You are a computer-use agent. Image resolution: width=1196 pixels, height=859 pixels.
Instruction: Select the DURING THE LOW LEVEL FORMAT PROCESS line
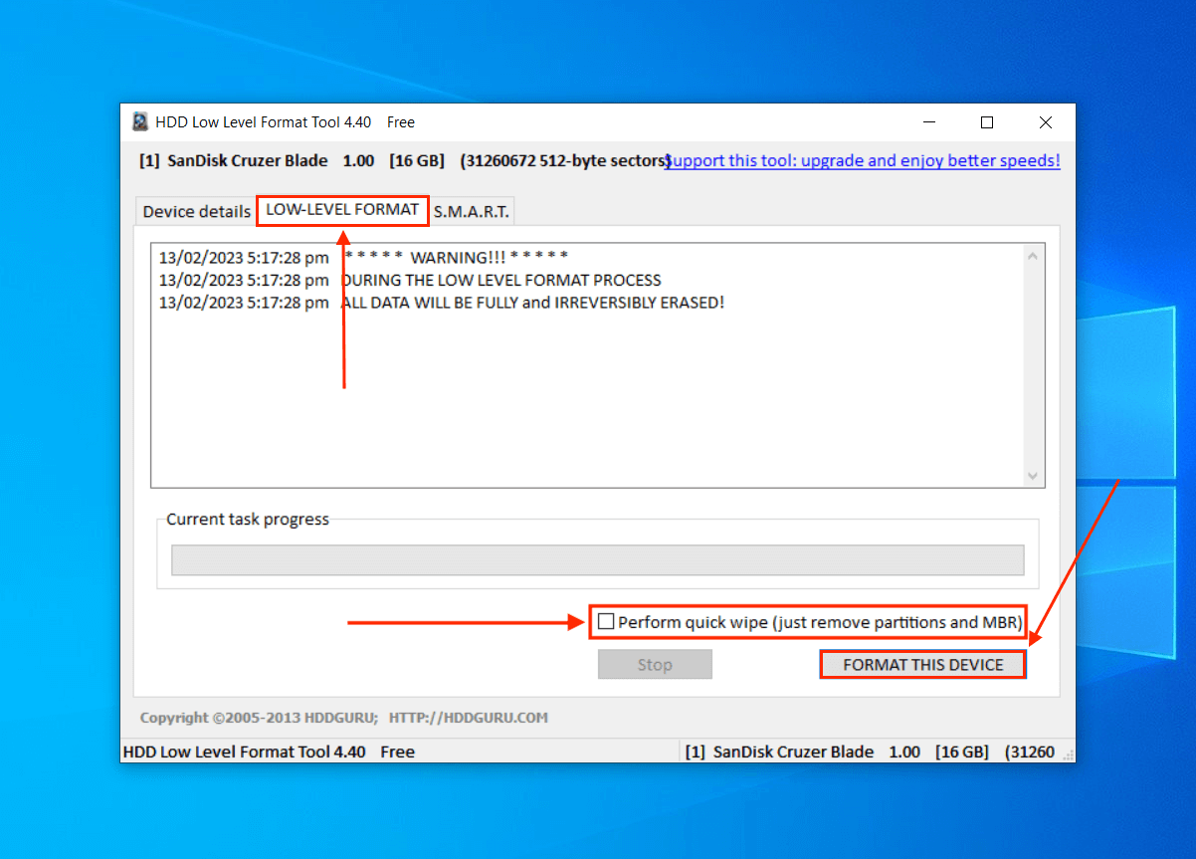(410, 281)
